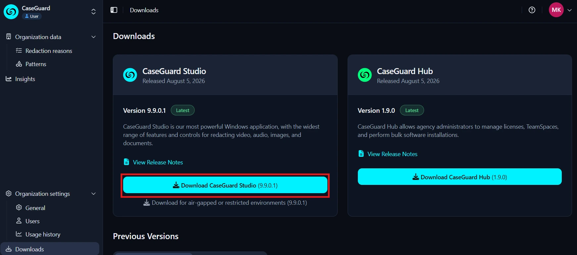
Task: Click the Users person icon
Action: tap(19, 221)
